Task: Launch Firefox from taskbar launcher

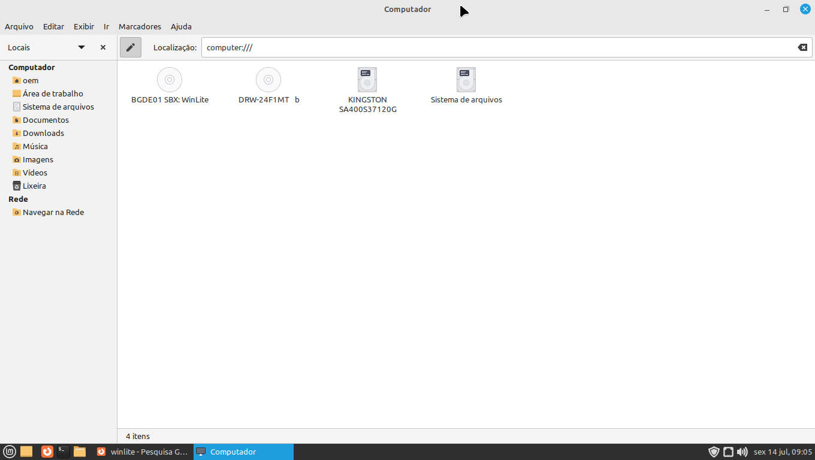Action: (47, 452)
